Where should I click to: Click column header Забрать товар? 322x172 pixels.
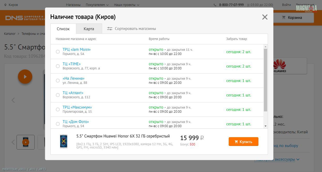236,39
